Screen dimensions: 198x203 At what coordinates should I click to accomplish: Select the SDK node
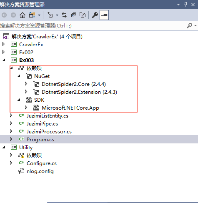click(39, 100)
